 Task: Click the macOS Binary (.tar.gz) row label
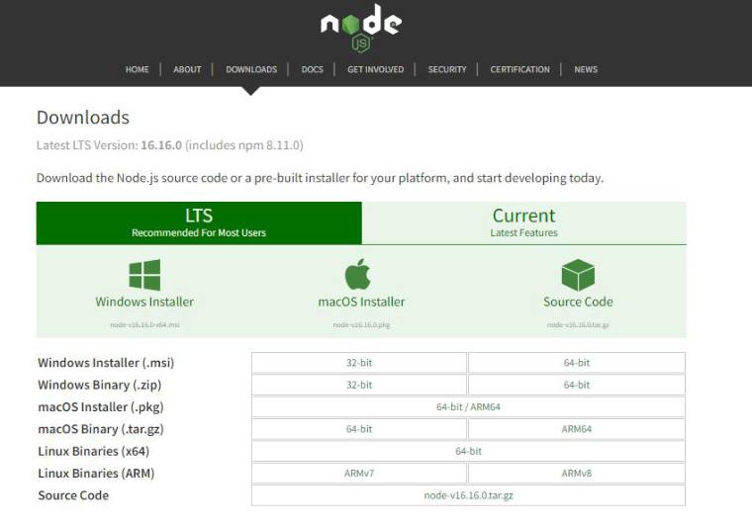tap(101, 429)
